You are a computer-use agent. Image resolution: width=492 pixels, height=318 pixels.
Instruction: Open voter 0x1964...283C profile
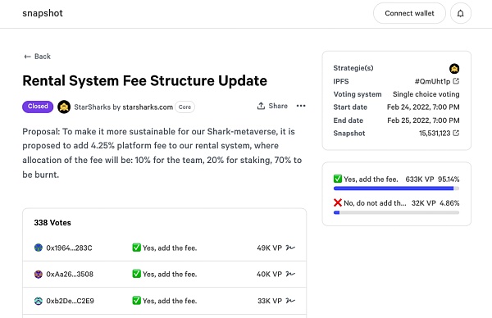(x=69, y=248)
